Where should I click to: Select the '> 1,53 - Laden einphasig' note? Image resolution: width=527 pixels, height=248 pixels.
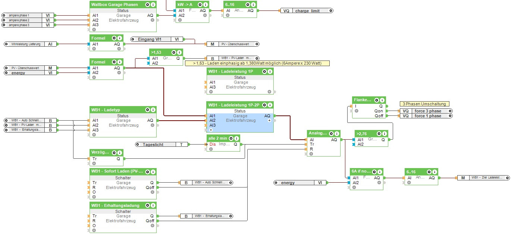click(x=257, y=63)
